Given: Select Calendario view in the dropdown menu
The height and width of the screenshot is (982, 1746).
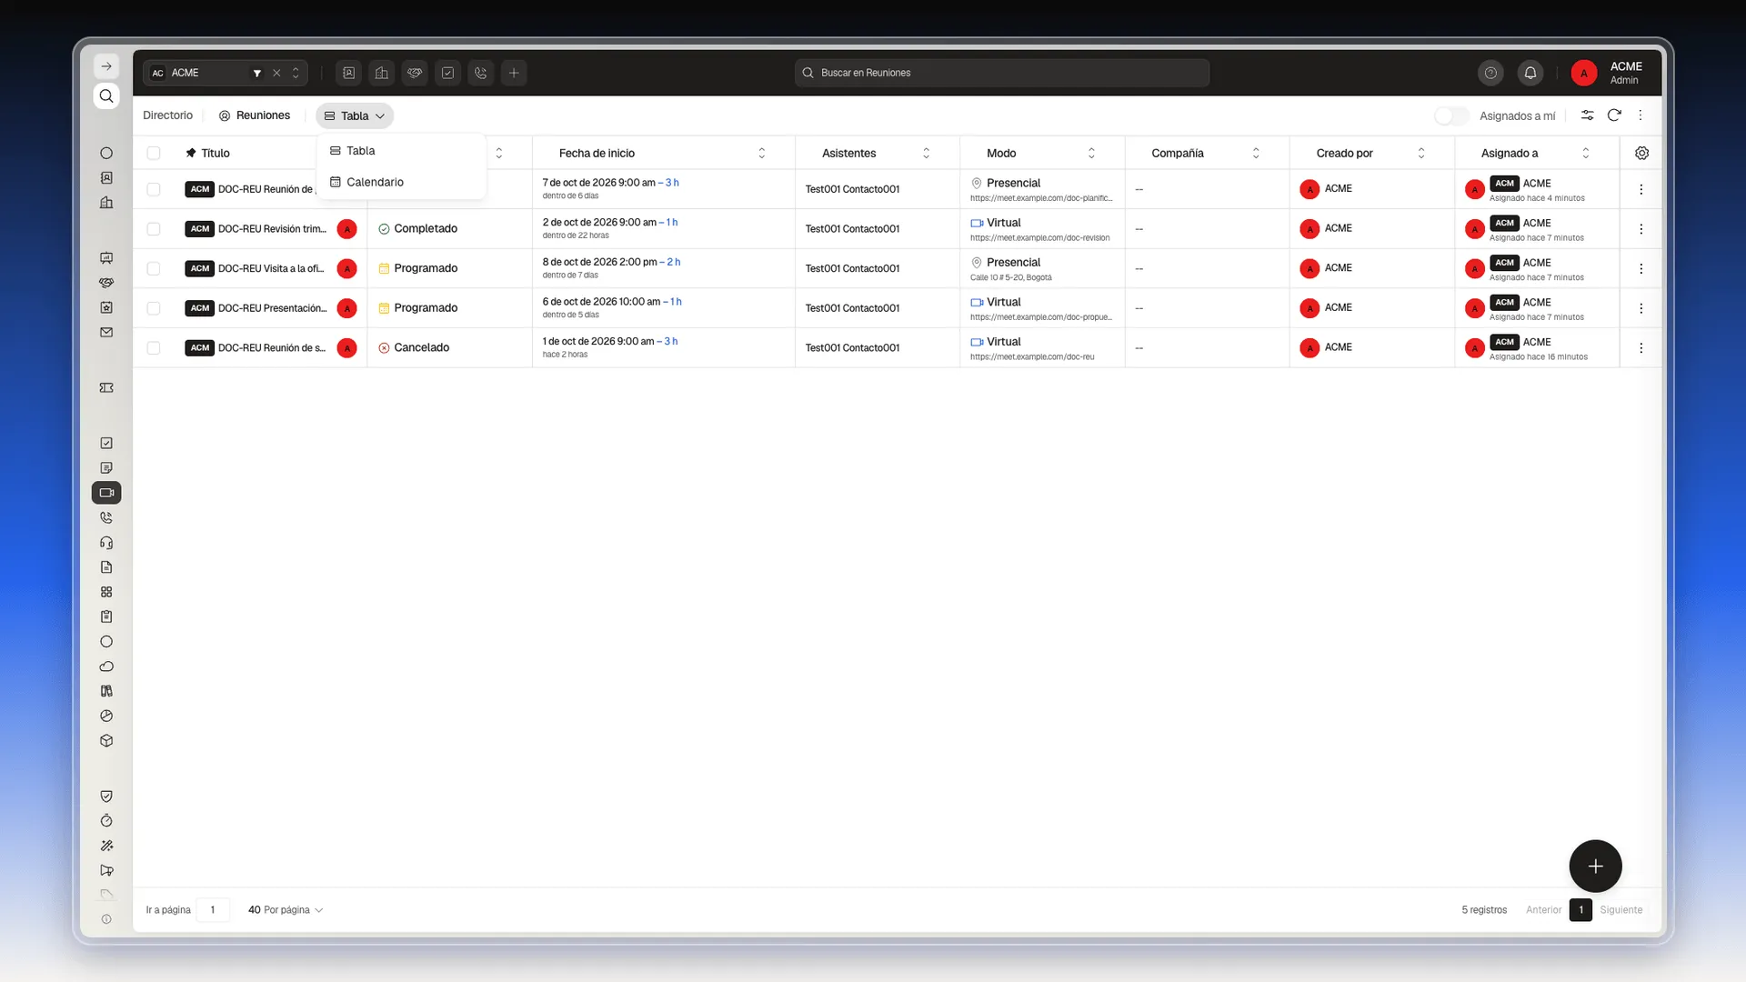Looking at the screenshot, I should point(401,182).
